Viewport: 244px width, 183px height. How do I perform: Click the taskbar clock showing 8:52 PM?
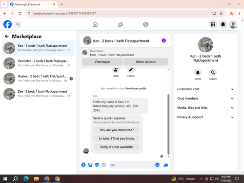point(226,179)
